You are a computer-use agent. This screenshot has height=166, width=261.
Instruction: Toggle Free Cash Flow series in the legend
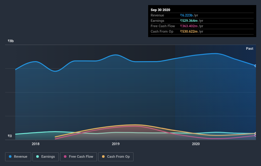(x=79, y=157)
